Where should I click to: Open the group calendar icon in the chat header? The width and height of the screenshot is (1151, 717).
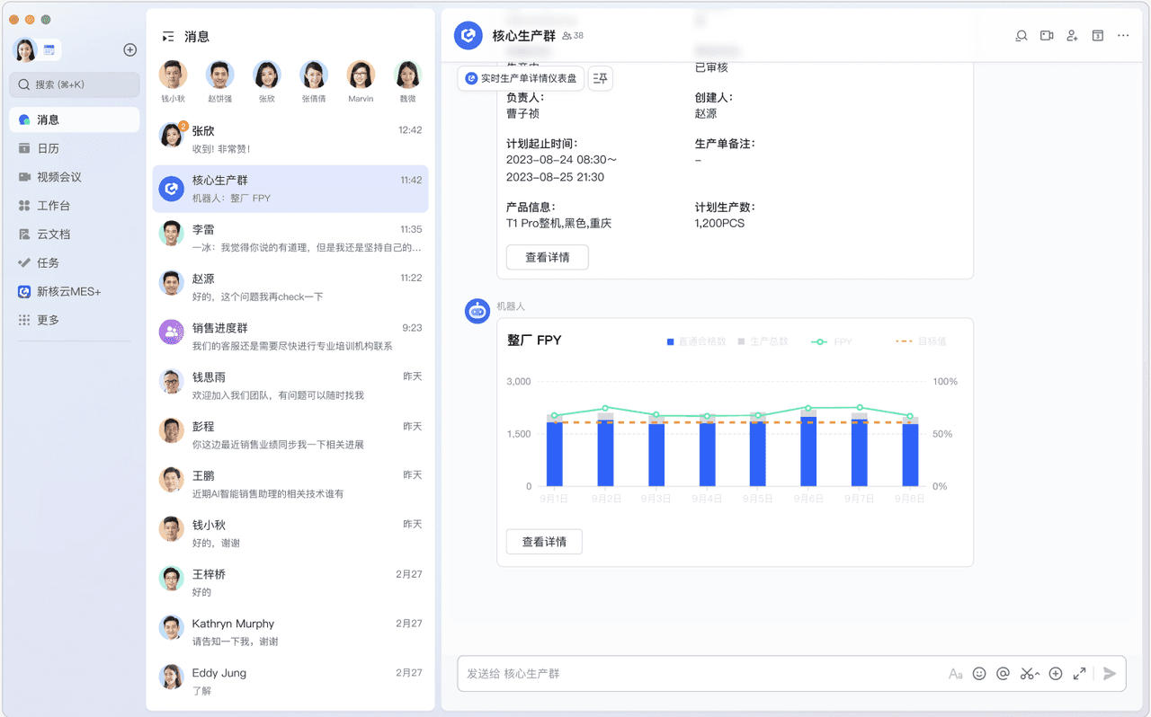tap(1098, 36)
